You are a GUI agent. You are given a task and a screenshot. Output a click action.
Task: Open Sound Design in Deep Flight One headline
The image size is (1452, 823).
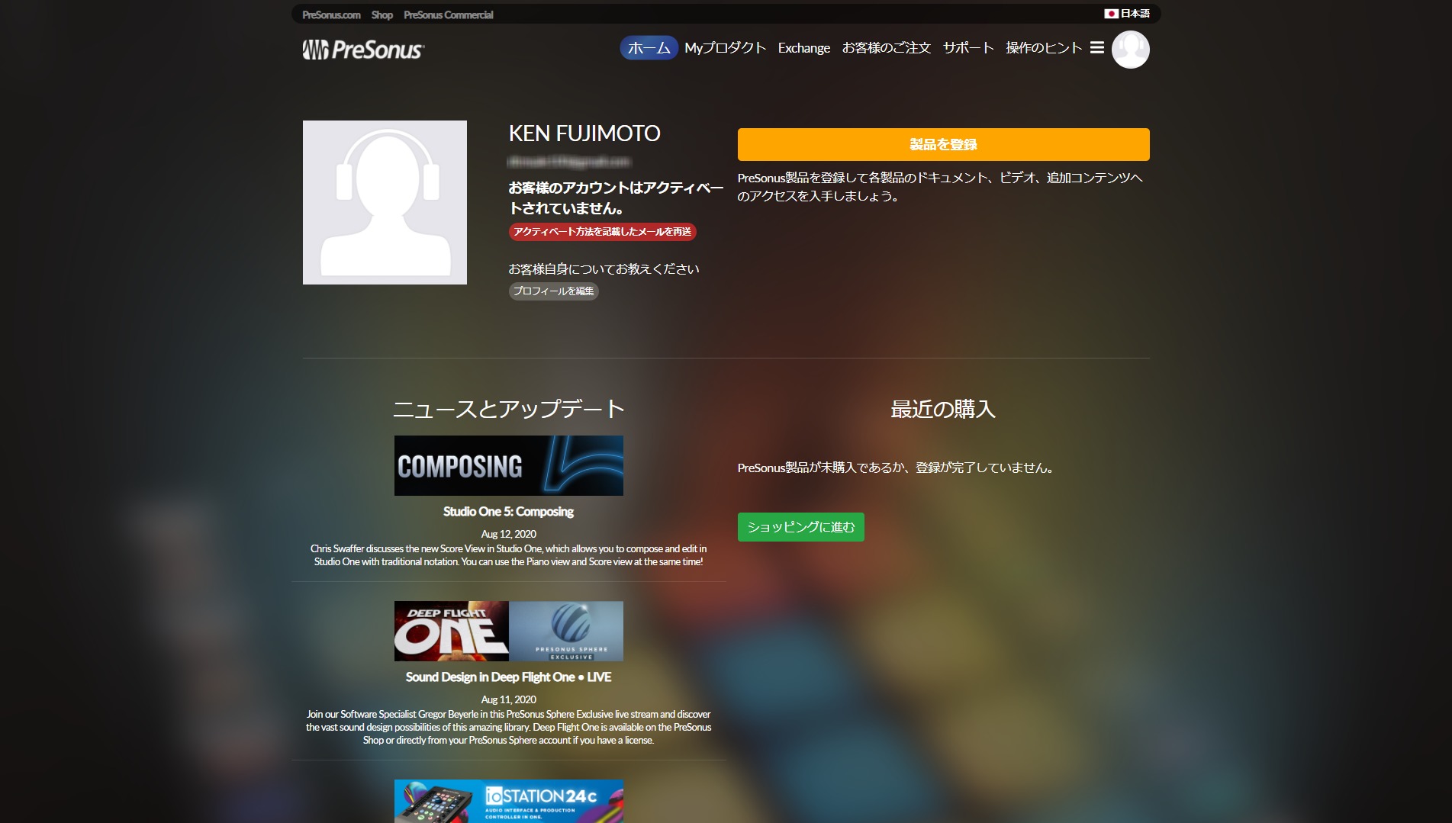pos(508,677)
